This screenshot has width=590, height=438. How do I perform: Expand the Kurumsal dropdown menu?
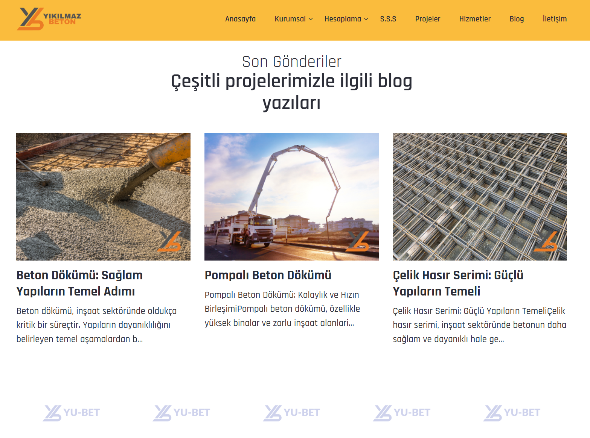[294, 19]
